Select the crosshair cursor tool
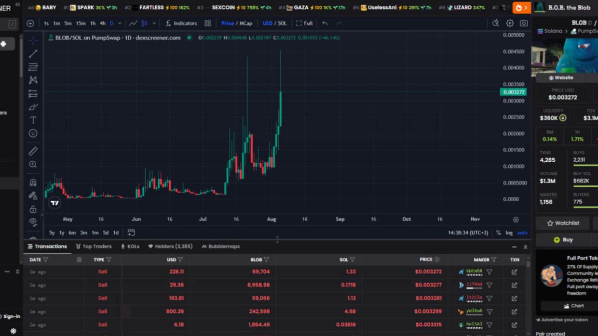The height and width of the screenshot is (336, 598). pyautogui.click(x=33, y=40)
